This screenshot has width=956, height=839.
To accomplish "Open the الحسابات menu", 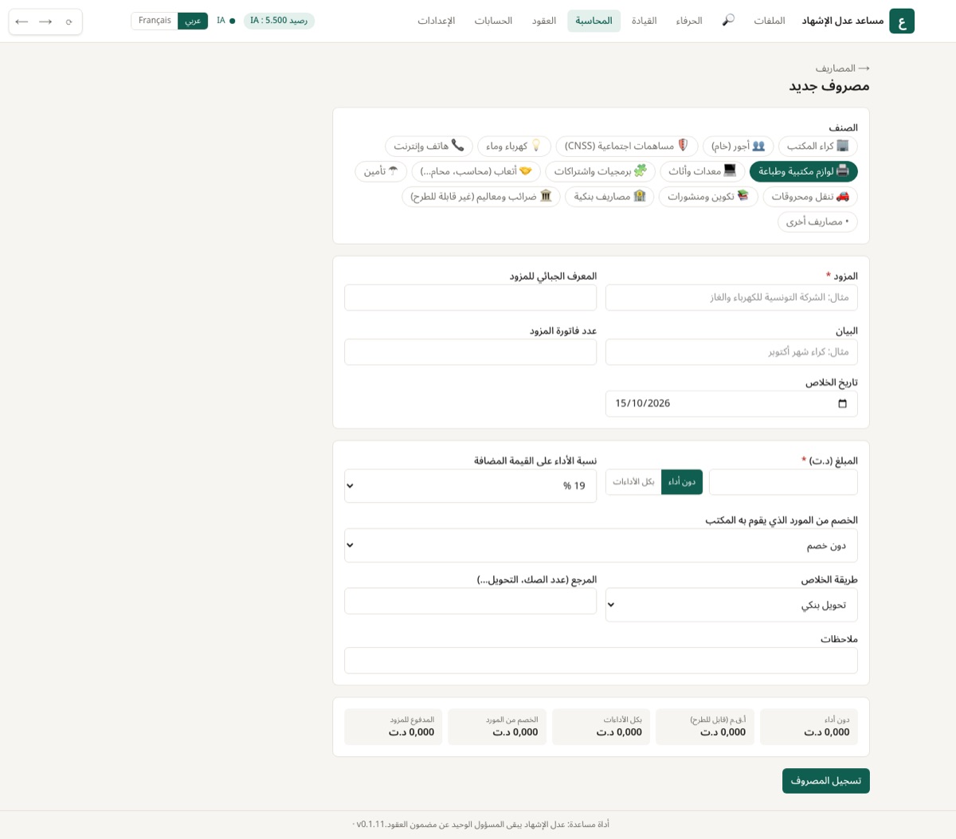I will coord(493,21).
